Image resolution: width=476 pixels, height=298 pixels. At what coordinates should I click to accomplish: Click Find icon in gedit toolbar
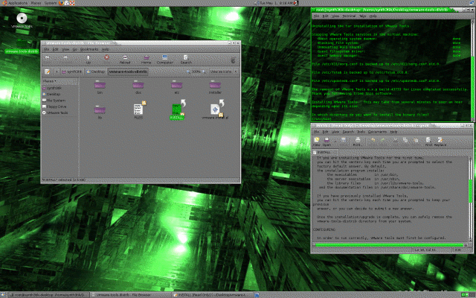[428, 142]
